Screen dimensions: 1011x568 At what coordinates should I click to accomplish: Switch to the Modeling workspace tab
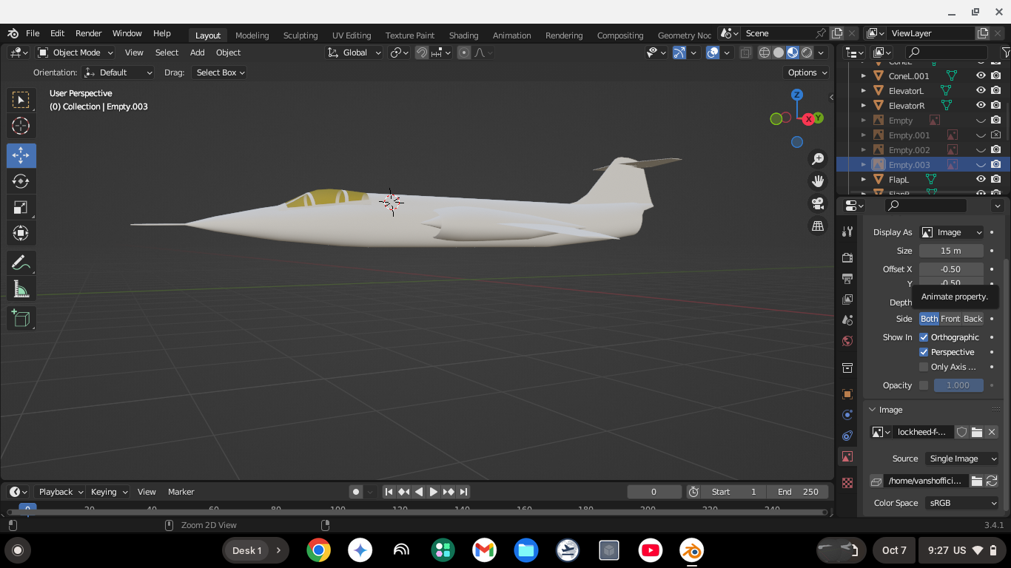coord(252,35)
